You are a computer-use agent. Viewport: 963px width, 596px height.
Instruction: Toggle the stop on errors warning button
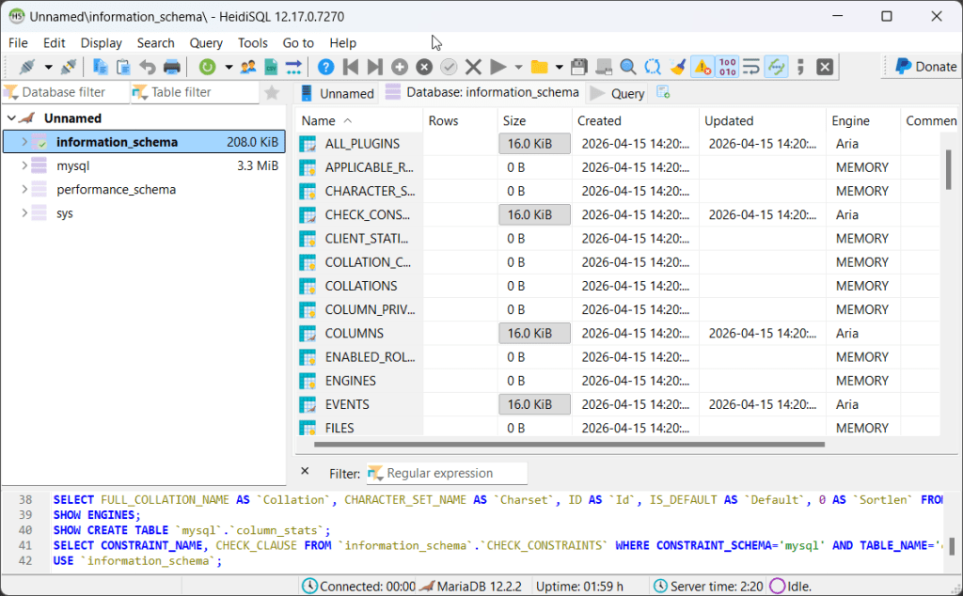703,67
